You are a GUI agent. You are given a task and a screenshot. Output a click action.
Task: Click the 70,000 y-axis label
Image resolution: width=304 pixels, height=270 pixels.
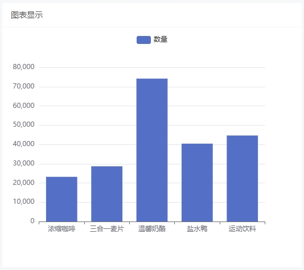(24, 86)
